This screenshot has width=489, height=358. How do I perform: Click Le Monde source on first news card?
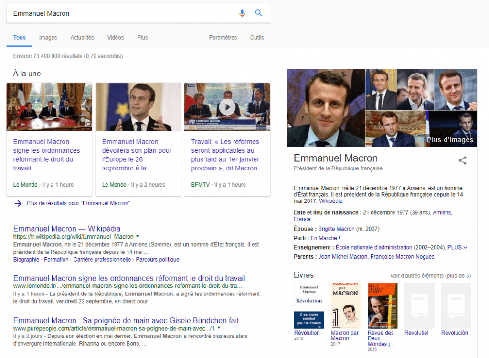(x=25, y=185)
